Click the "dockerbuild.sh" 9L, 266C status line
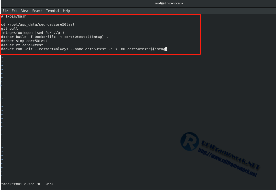 click(x=27, y=184)
